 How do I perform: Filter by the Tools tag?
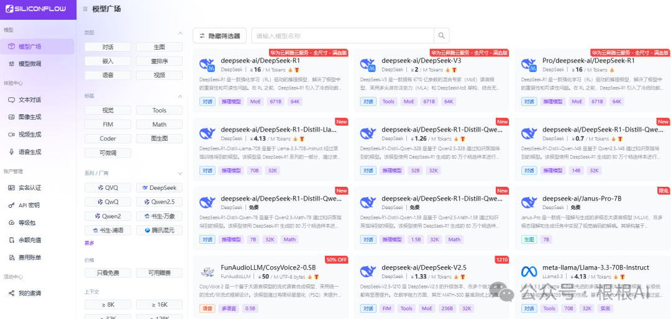pos(159,110)
